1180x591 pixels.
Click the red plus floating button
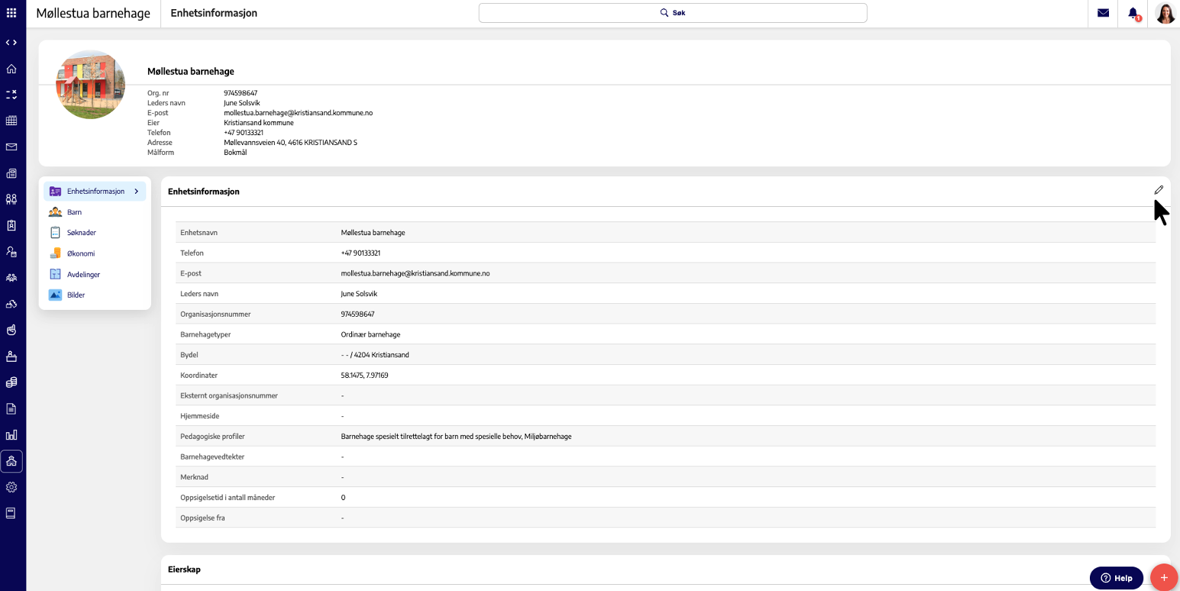tap(1164, 578)
